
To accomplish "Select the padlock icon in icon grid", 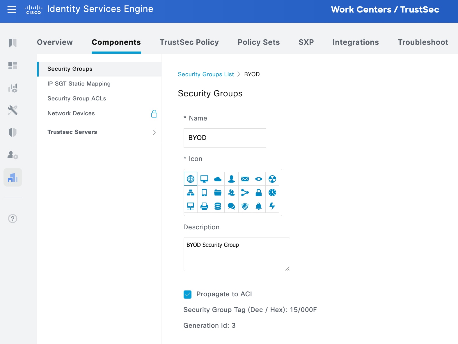I will [x=259, y=192].
